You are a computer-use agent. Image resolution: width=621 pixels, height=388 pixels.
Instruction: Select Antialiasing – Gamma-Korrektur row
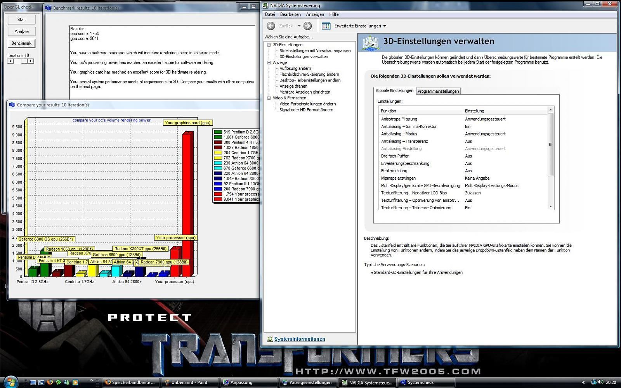tap(463, 126)
